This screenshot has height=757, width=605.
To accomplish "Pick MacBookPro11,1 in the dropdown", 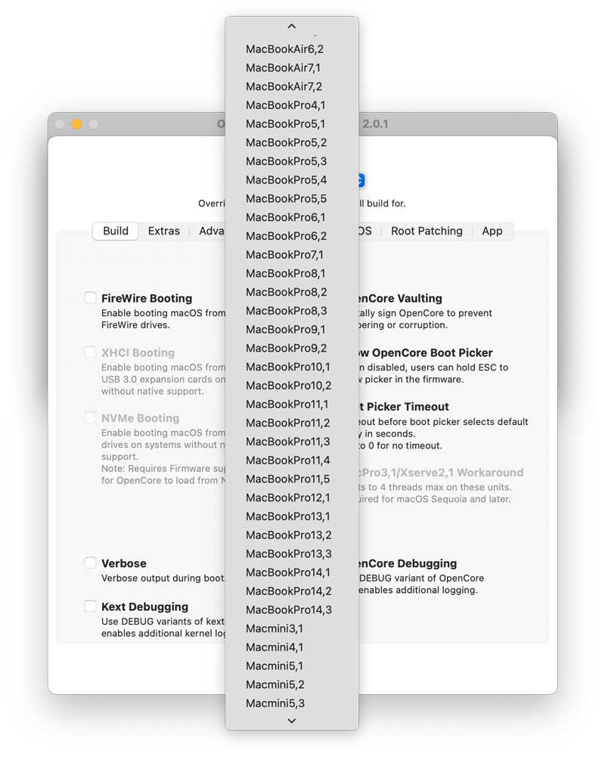I will [292, 405].
